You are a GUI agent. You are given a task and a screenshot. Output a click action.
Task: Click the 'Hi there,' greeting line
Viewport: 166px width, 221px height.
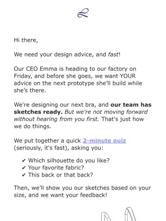click(x=26, y=40)
